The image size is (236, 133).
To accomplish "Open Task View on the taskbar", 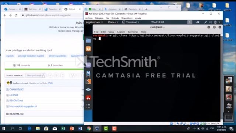I will pos(20,129).
